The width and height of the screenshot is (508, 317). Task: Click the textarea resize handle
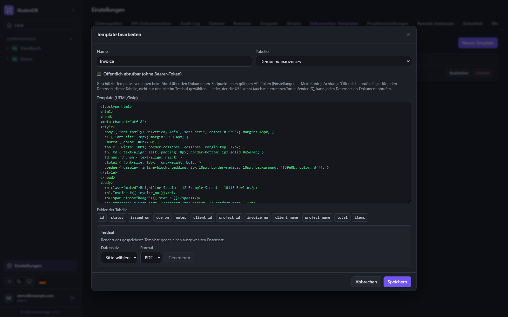409,201
